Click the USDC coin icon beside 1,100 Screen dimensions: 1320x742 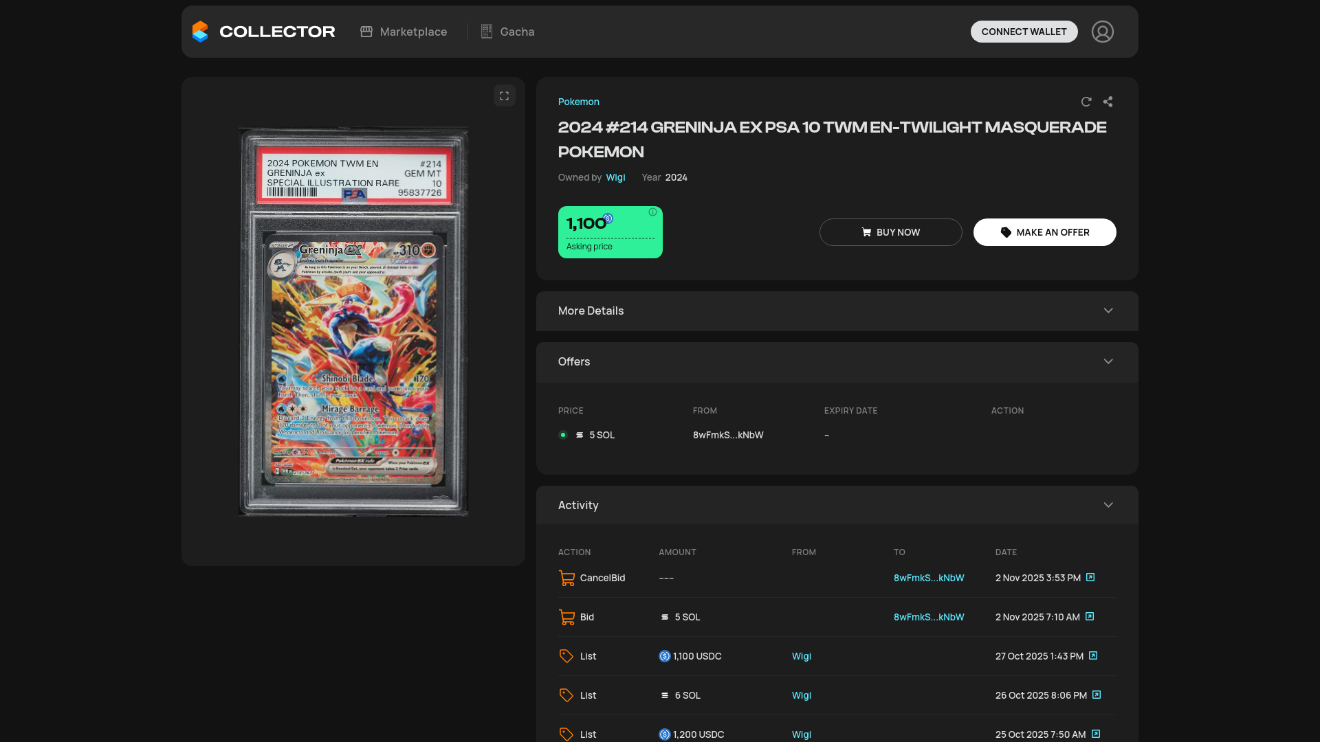tap(608, 218)
